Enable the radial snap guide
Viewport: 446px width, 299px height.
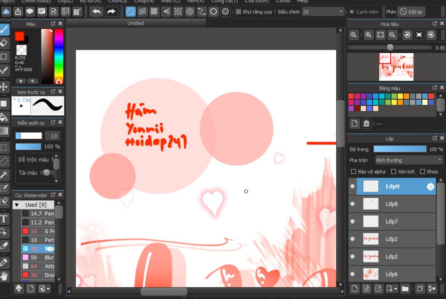178,12
